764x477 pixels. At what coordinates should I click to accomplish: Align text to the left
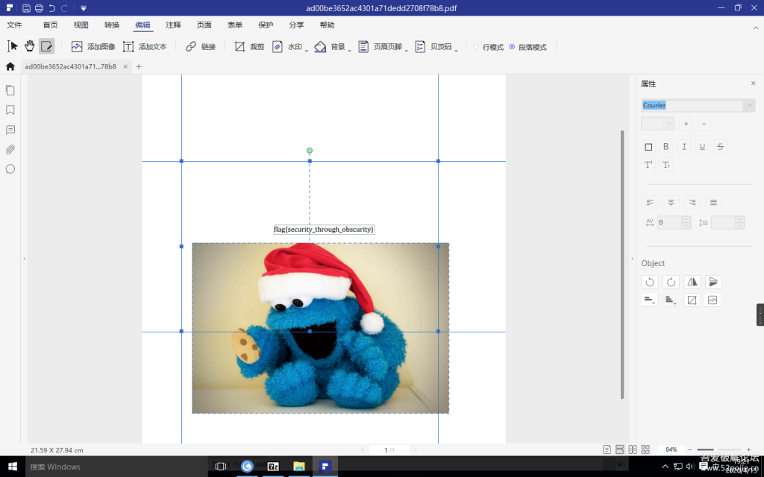pos(650,203)
